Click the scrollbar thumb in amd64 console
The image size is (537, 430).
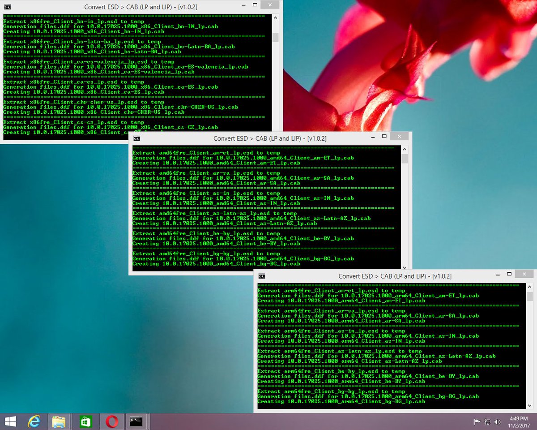pos(405,159)
